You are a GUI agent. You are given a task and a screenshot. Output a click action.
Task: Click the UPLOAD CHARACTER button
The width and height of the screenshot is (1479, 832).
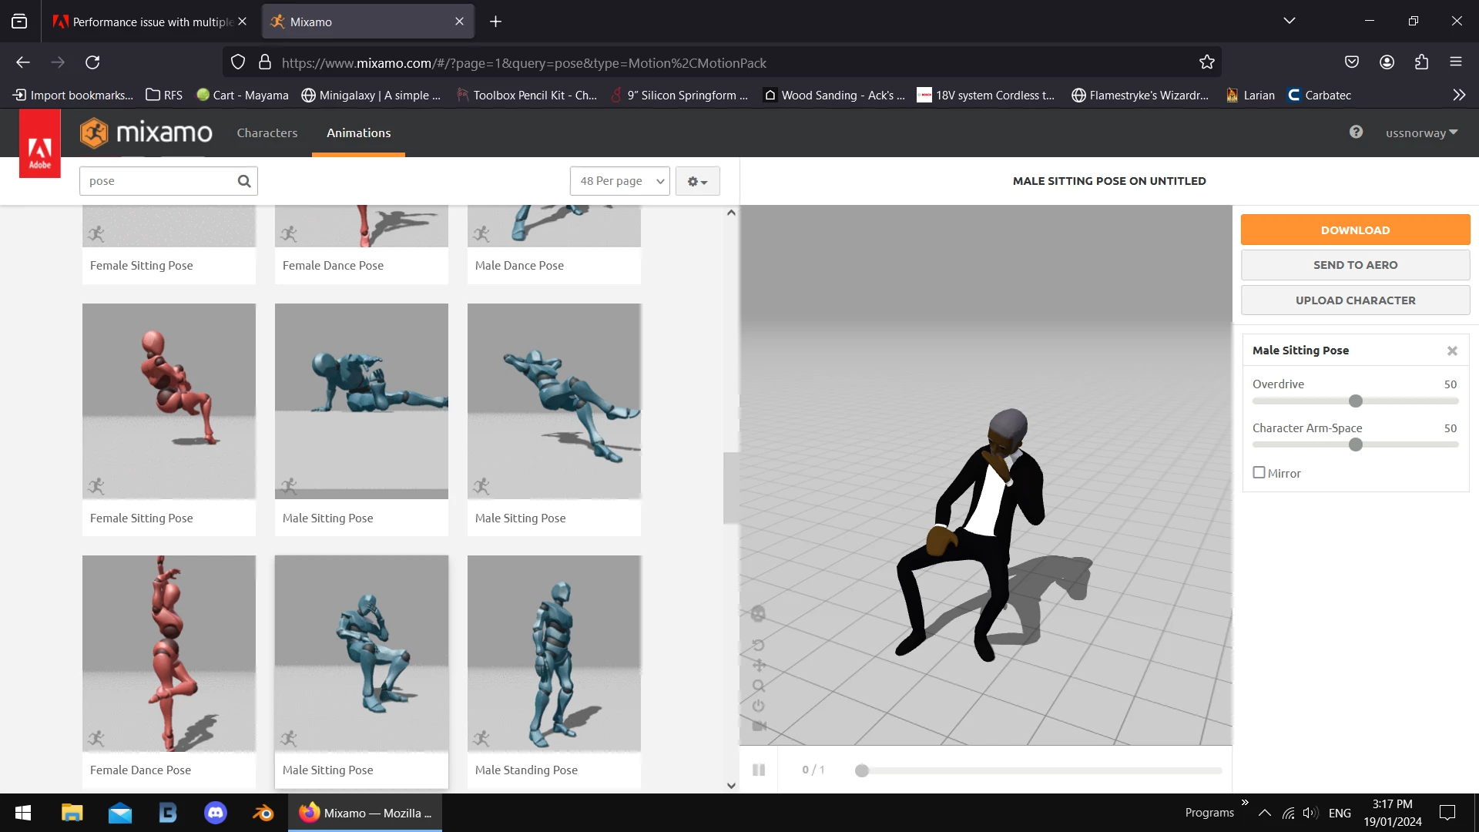click(x=1355, y=300)
